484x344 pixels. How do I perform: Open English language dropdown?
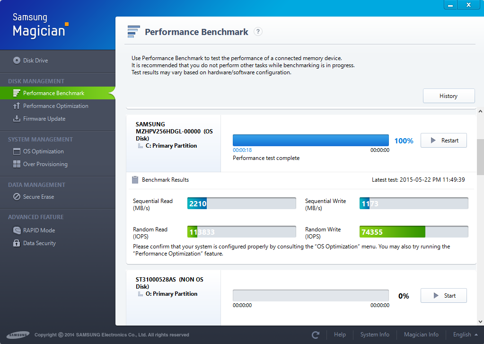[465, 335]
